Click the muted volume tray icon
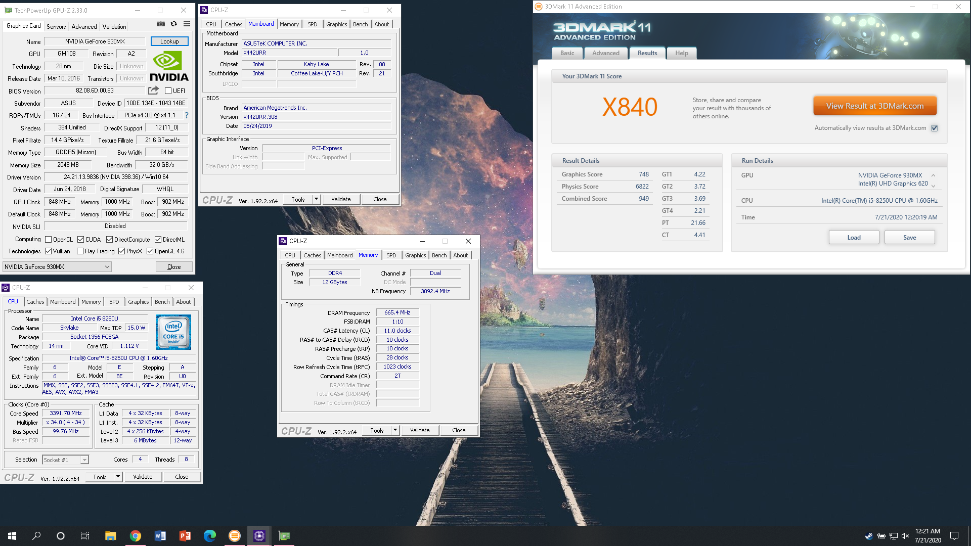 click(905, 536)
